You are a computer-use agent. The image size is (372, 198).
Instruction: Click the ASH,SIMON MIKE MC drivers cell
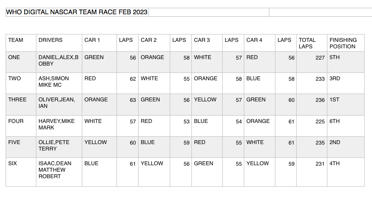[x=59, y=82]
